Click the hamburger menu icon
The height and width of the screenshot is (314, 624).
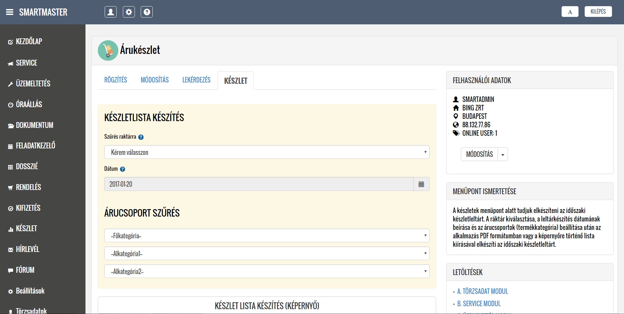pyautogui.click(x=10, y=12)
